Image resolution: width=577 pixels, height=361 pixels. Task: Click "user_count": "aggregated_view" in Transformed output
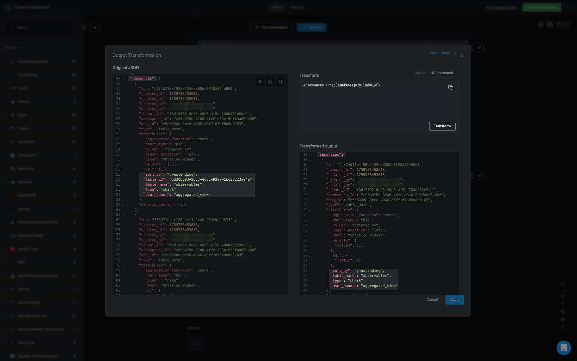pyautogui.click(x=364, y=286)
